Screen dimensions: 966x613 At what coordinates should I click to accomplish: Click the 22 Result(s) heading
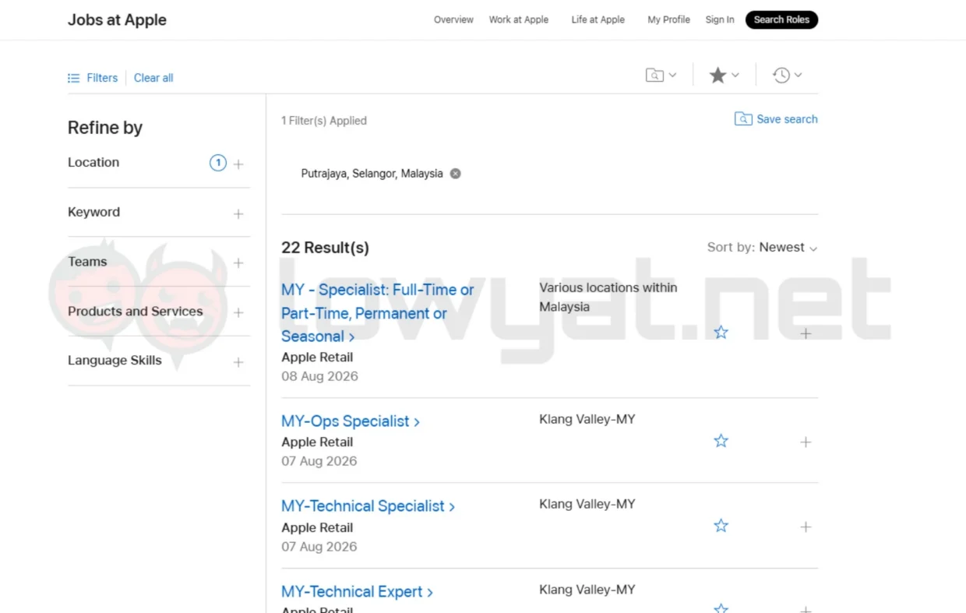click(325, 248)
